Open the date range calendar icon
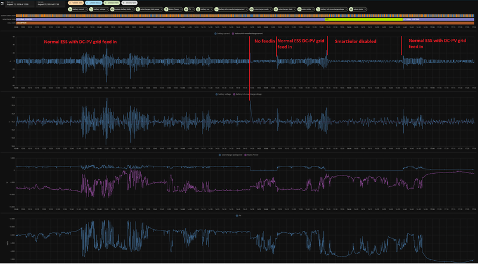This screenshot has height=265, width=478. coord(2,4)
